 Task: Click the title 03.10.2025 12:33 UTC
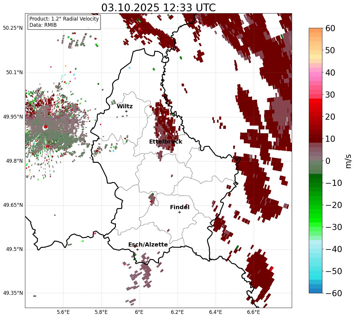click(x=158, y=8)
